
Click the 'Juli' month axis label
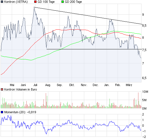pos(35,85)
